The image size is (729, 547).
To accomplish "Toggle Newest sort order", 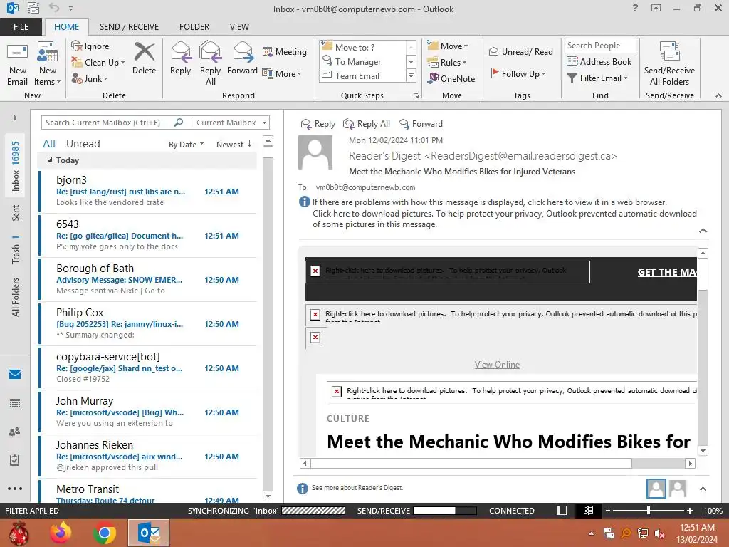I will [x=234, y=145].
